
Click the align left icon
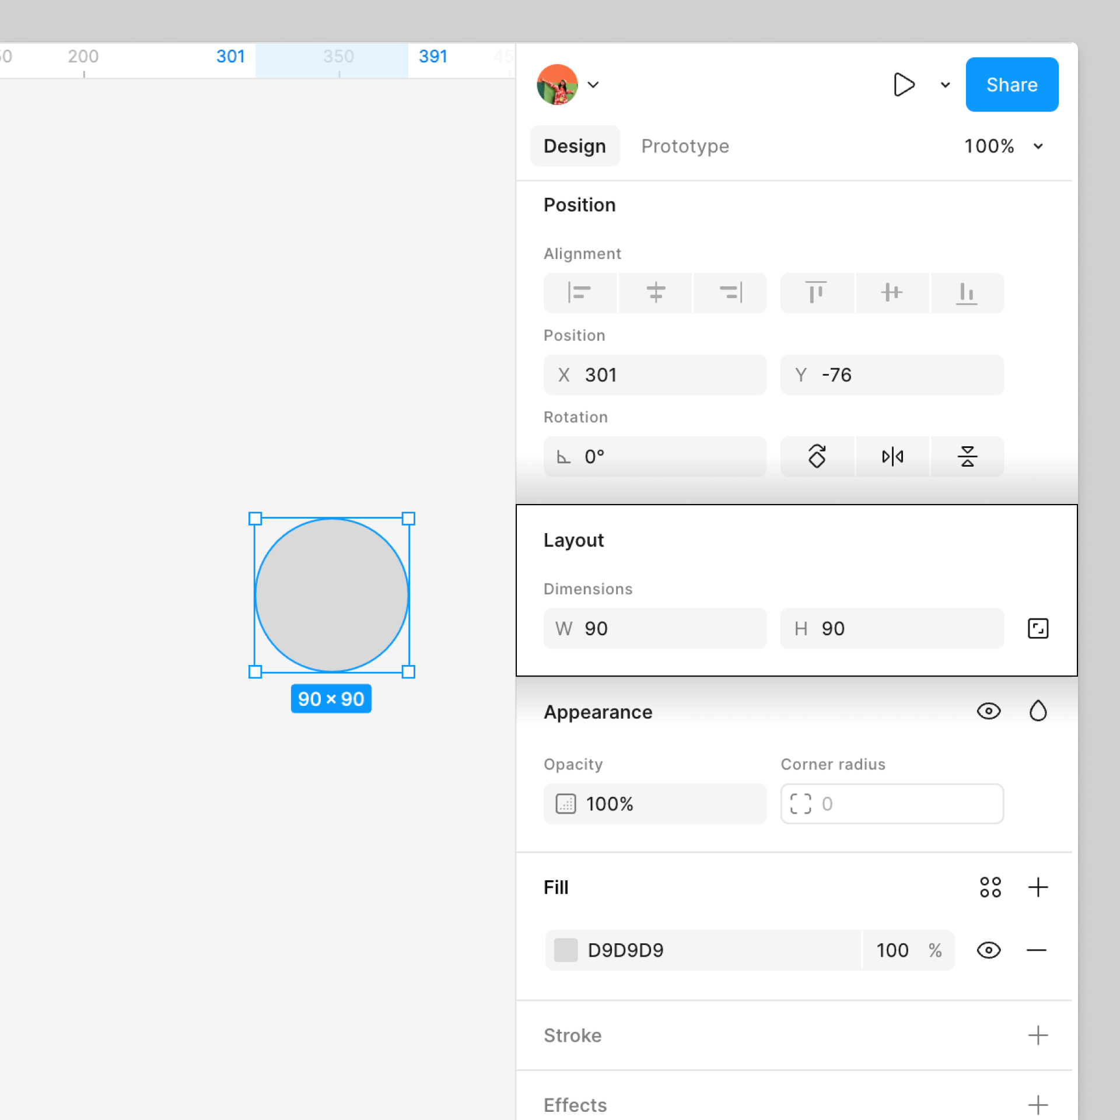[579, 292]
